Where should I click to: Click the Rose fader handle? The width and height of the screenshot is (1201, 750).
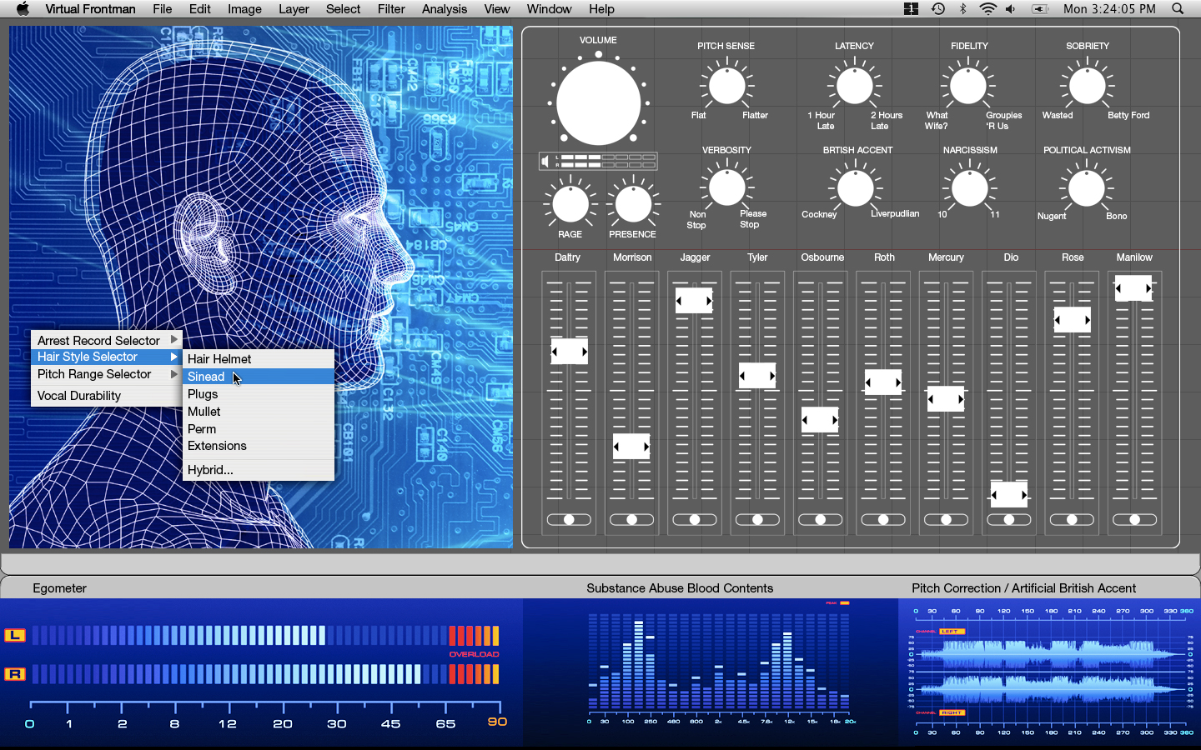click(1073, 320)
